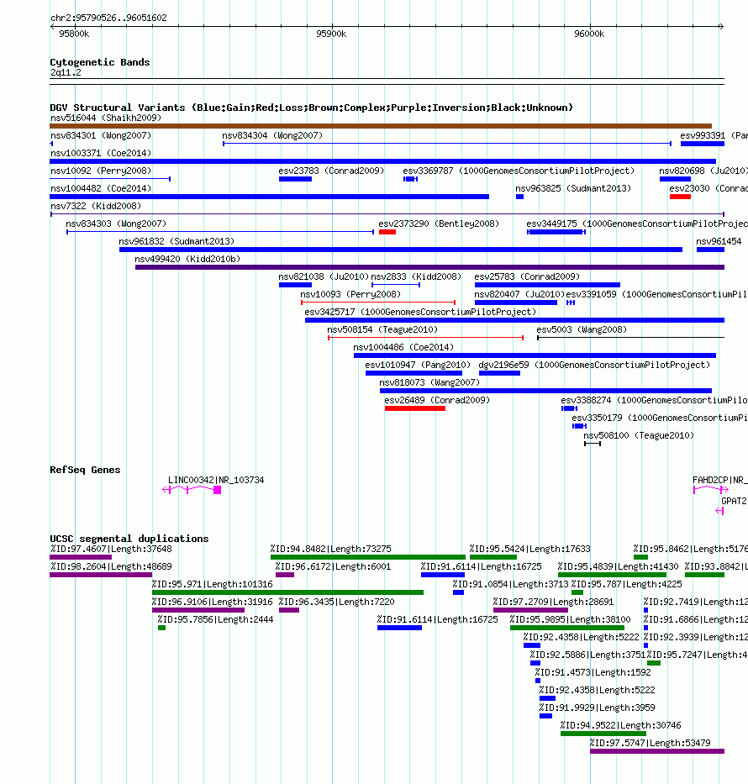
Task: Click the nsv1004486 (Coe2014) label
Action: [x=403, y=348]
